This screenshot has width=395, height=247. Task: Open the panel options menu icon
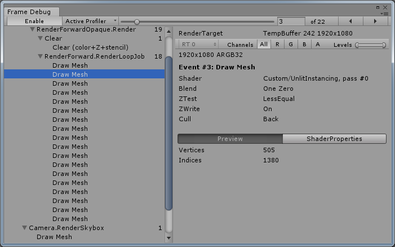pos(385,12)
